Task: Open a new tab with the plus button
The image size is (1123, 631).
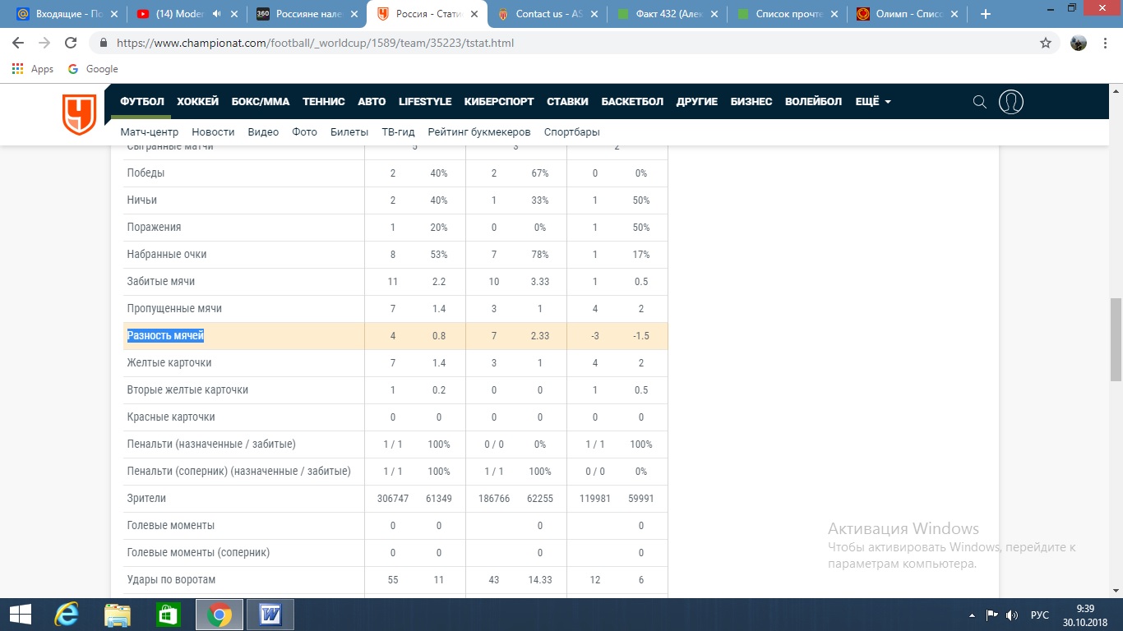Action: tap(986, 14)
